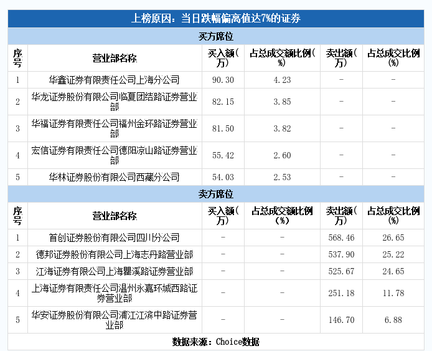Click percentage value 3.82
The width and height of the screenshot is (432, 351).
pos(282,128)
